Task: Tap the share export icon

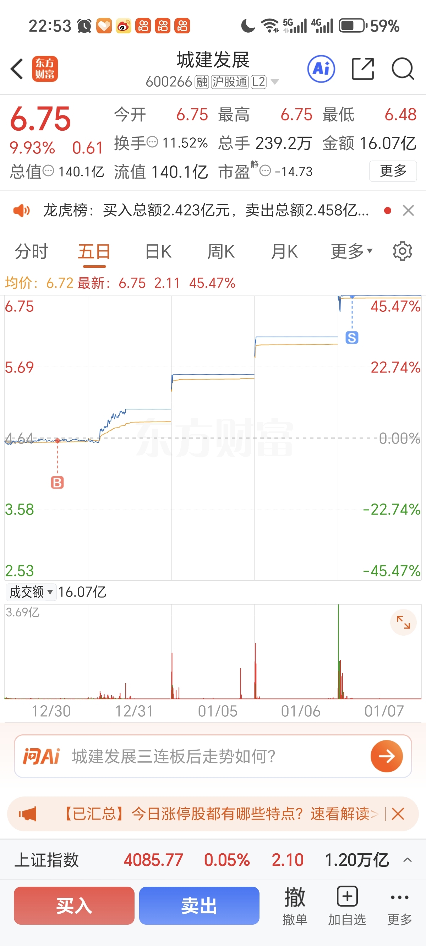Action: 362,69
